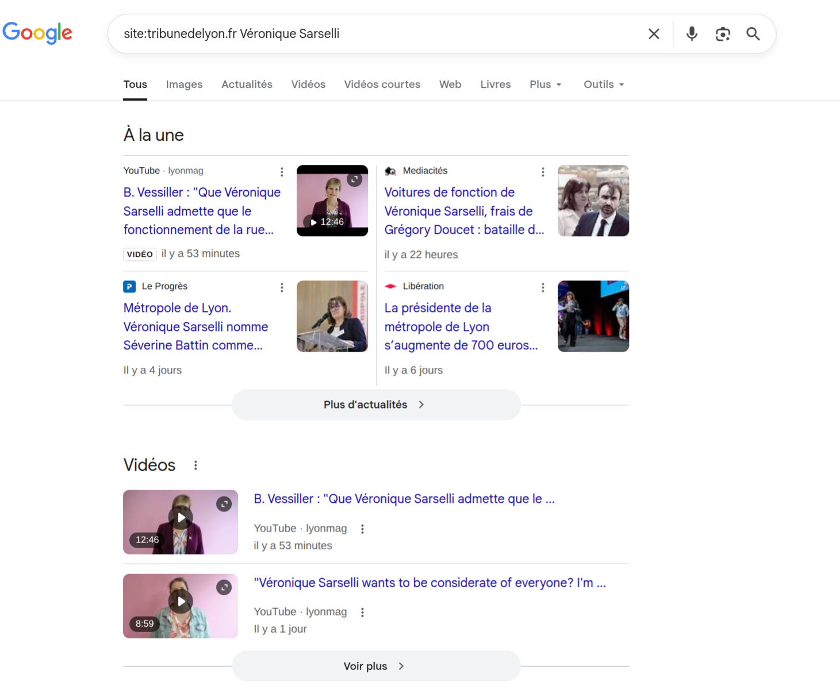The width and height of the screenshot is (840, 689).
Task: Click Plus d'actualités button
Action: point(376,405)
